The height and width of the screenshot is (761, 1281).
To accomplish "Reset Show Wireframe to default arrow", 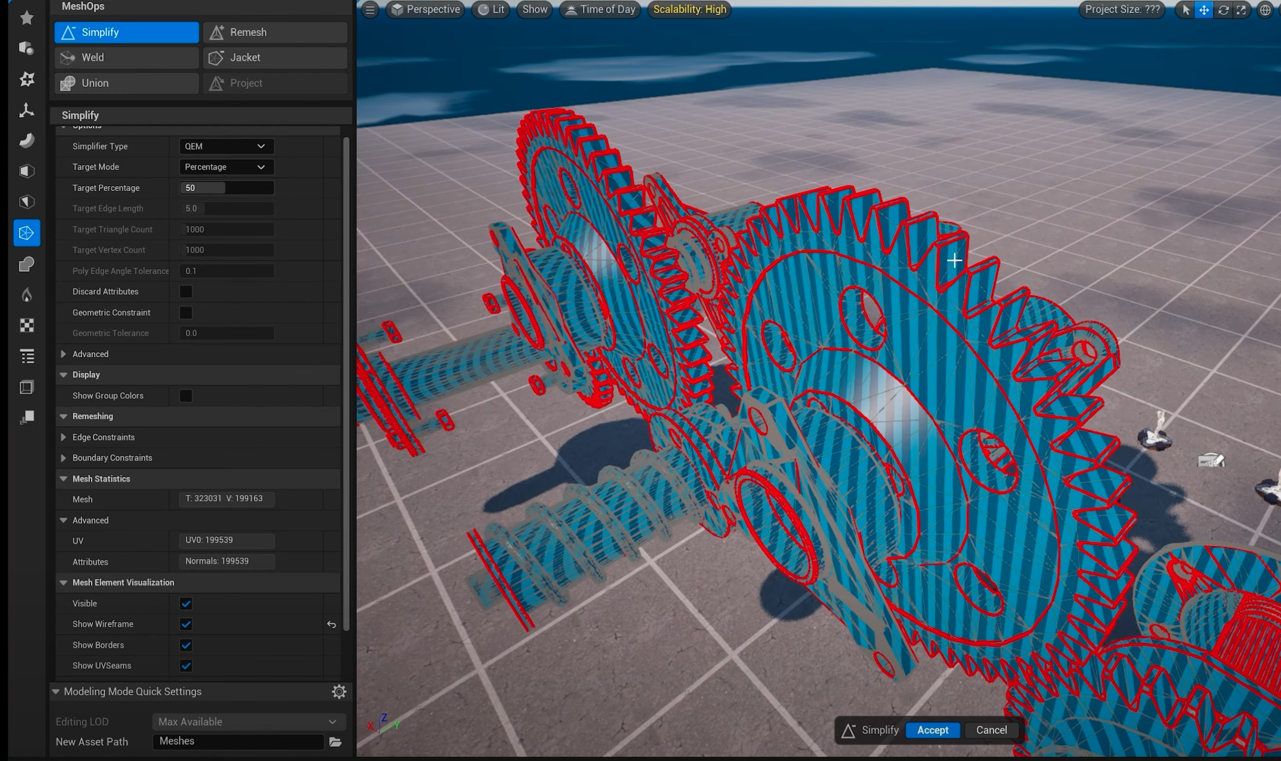I will [332, 624].
